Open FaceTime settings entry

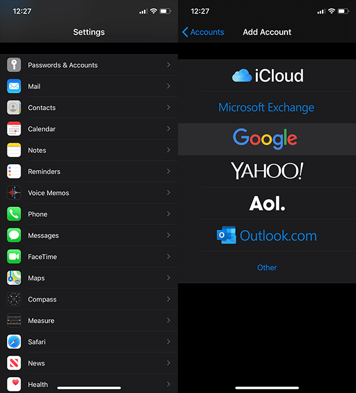point(89,257)
